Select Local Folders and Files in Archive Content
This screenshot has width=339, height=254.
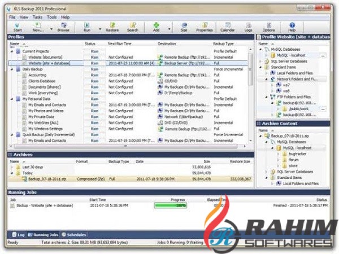tap(301, 183)
